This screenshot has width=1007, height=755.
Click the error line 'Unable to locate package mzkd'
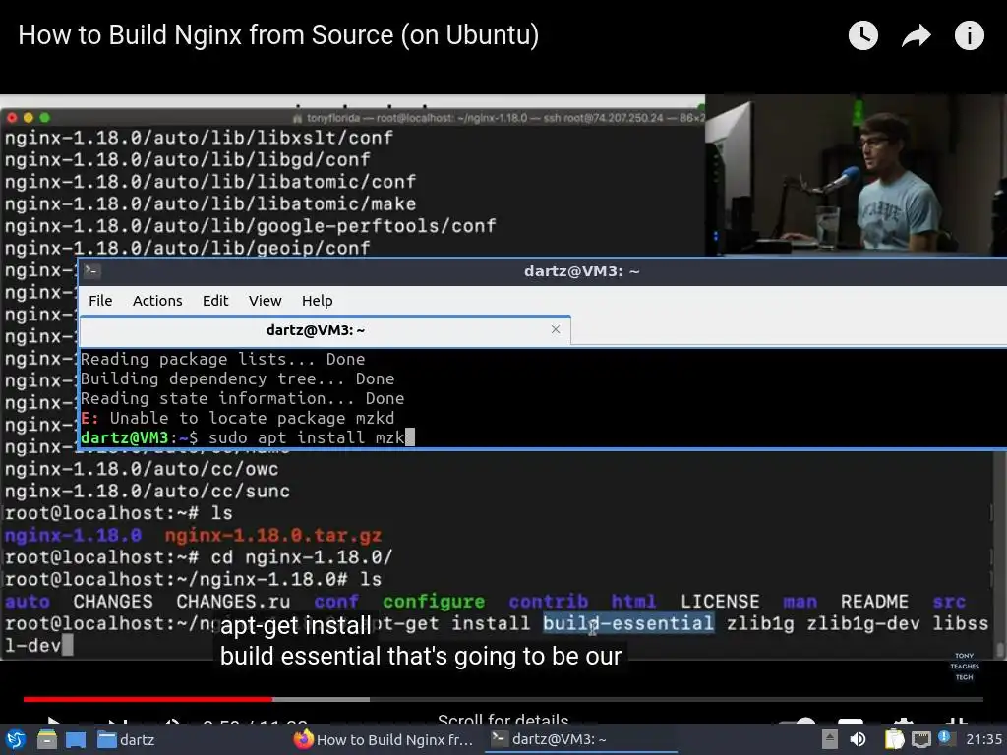238,418
